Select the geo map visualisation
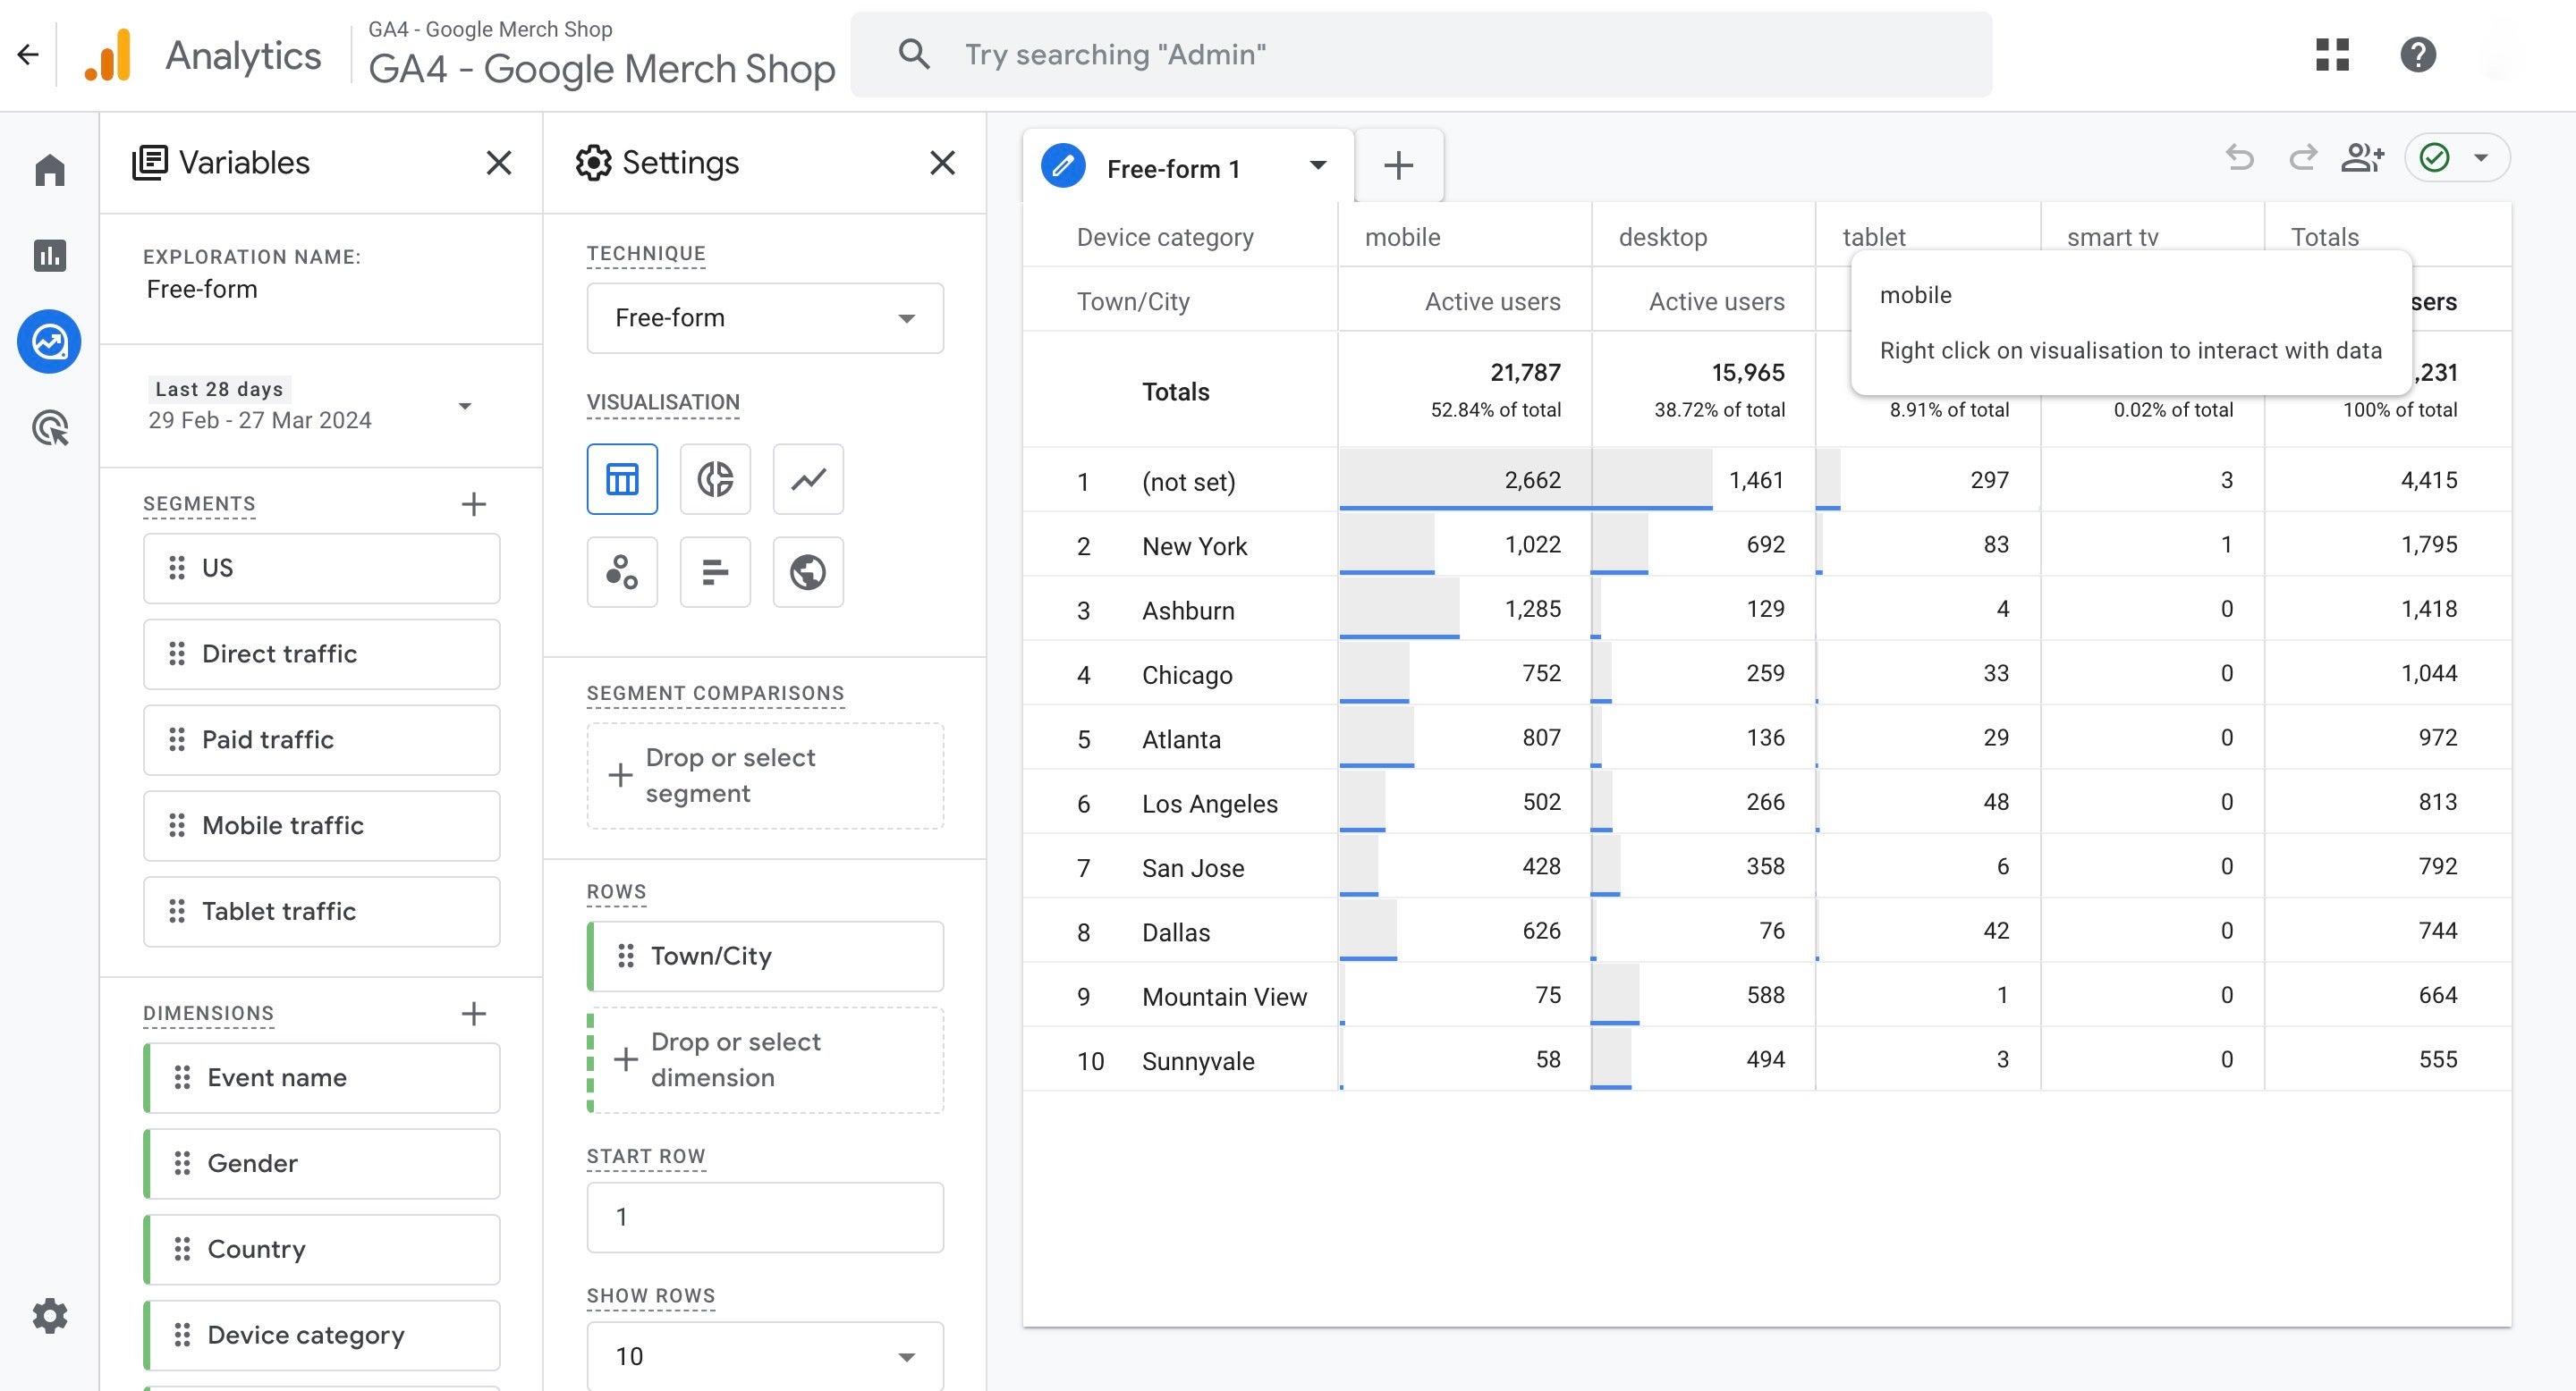This screenshot has height=1391, width=2576. [x=808, y=573]
